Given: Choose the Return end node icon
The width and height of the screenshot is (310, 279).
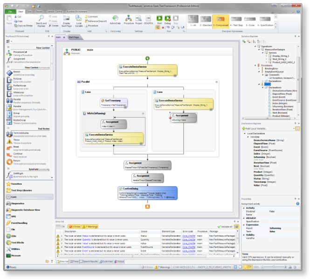Looking at the screenshot, I should (9, 161).
